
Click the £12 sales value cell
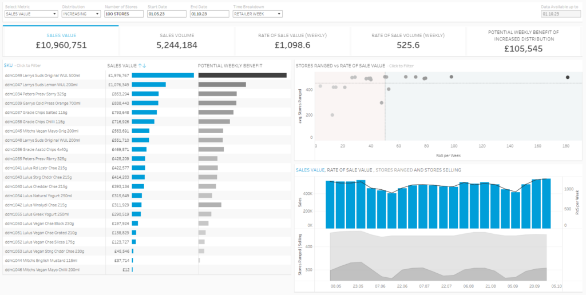tap(125, 270)
